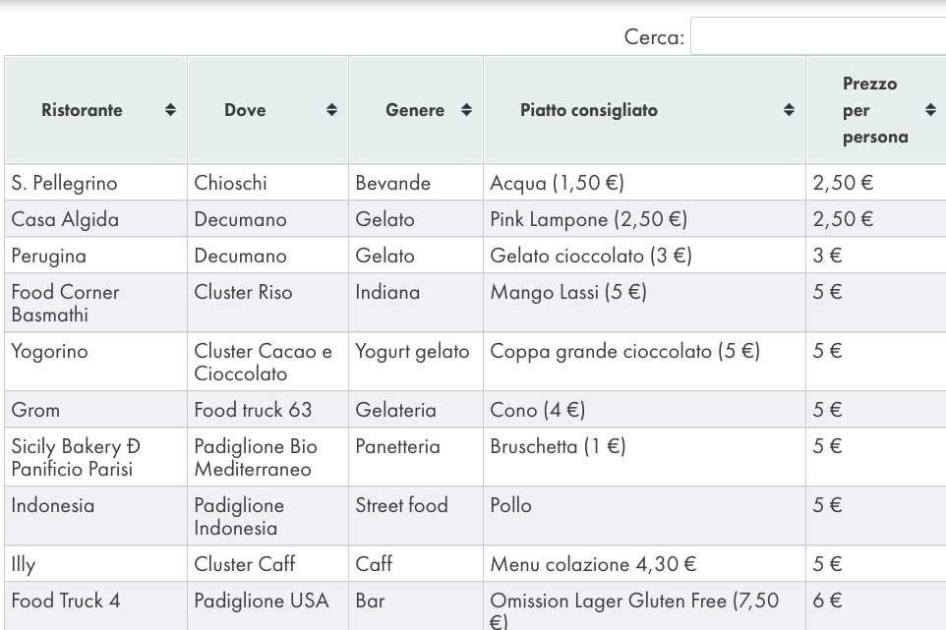Click the Padiglione Indonesia location cell
This screenshot has width=946, height=630.
click(x=239, y=516)
